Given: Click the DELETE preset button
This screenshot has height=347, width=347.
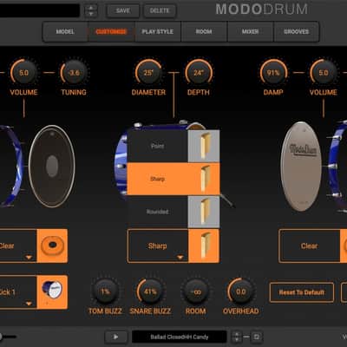Looking at the screenshot, I should (160, 10).
